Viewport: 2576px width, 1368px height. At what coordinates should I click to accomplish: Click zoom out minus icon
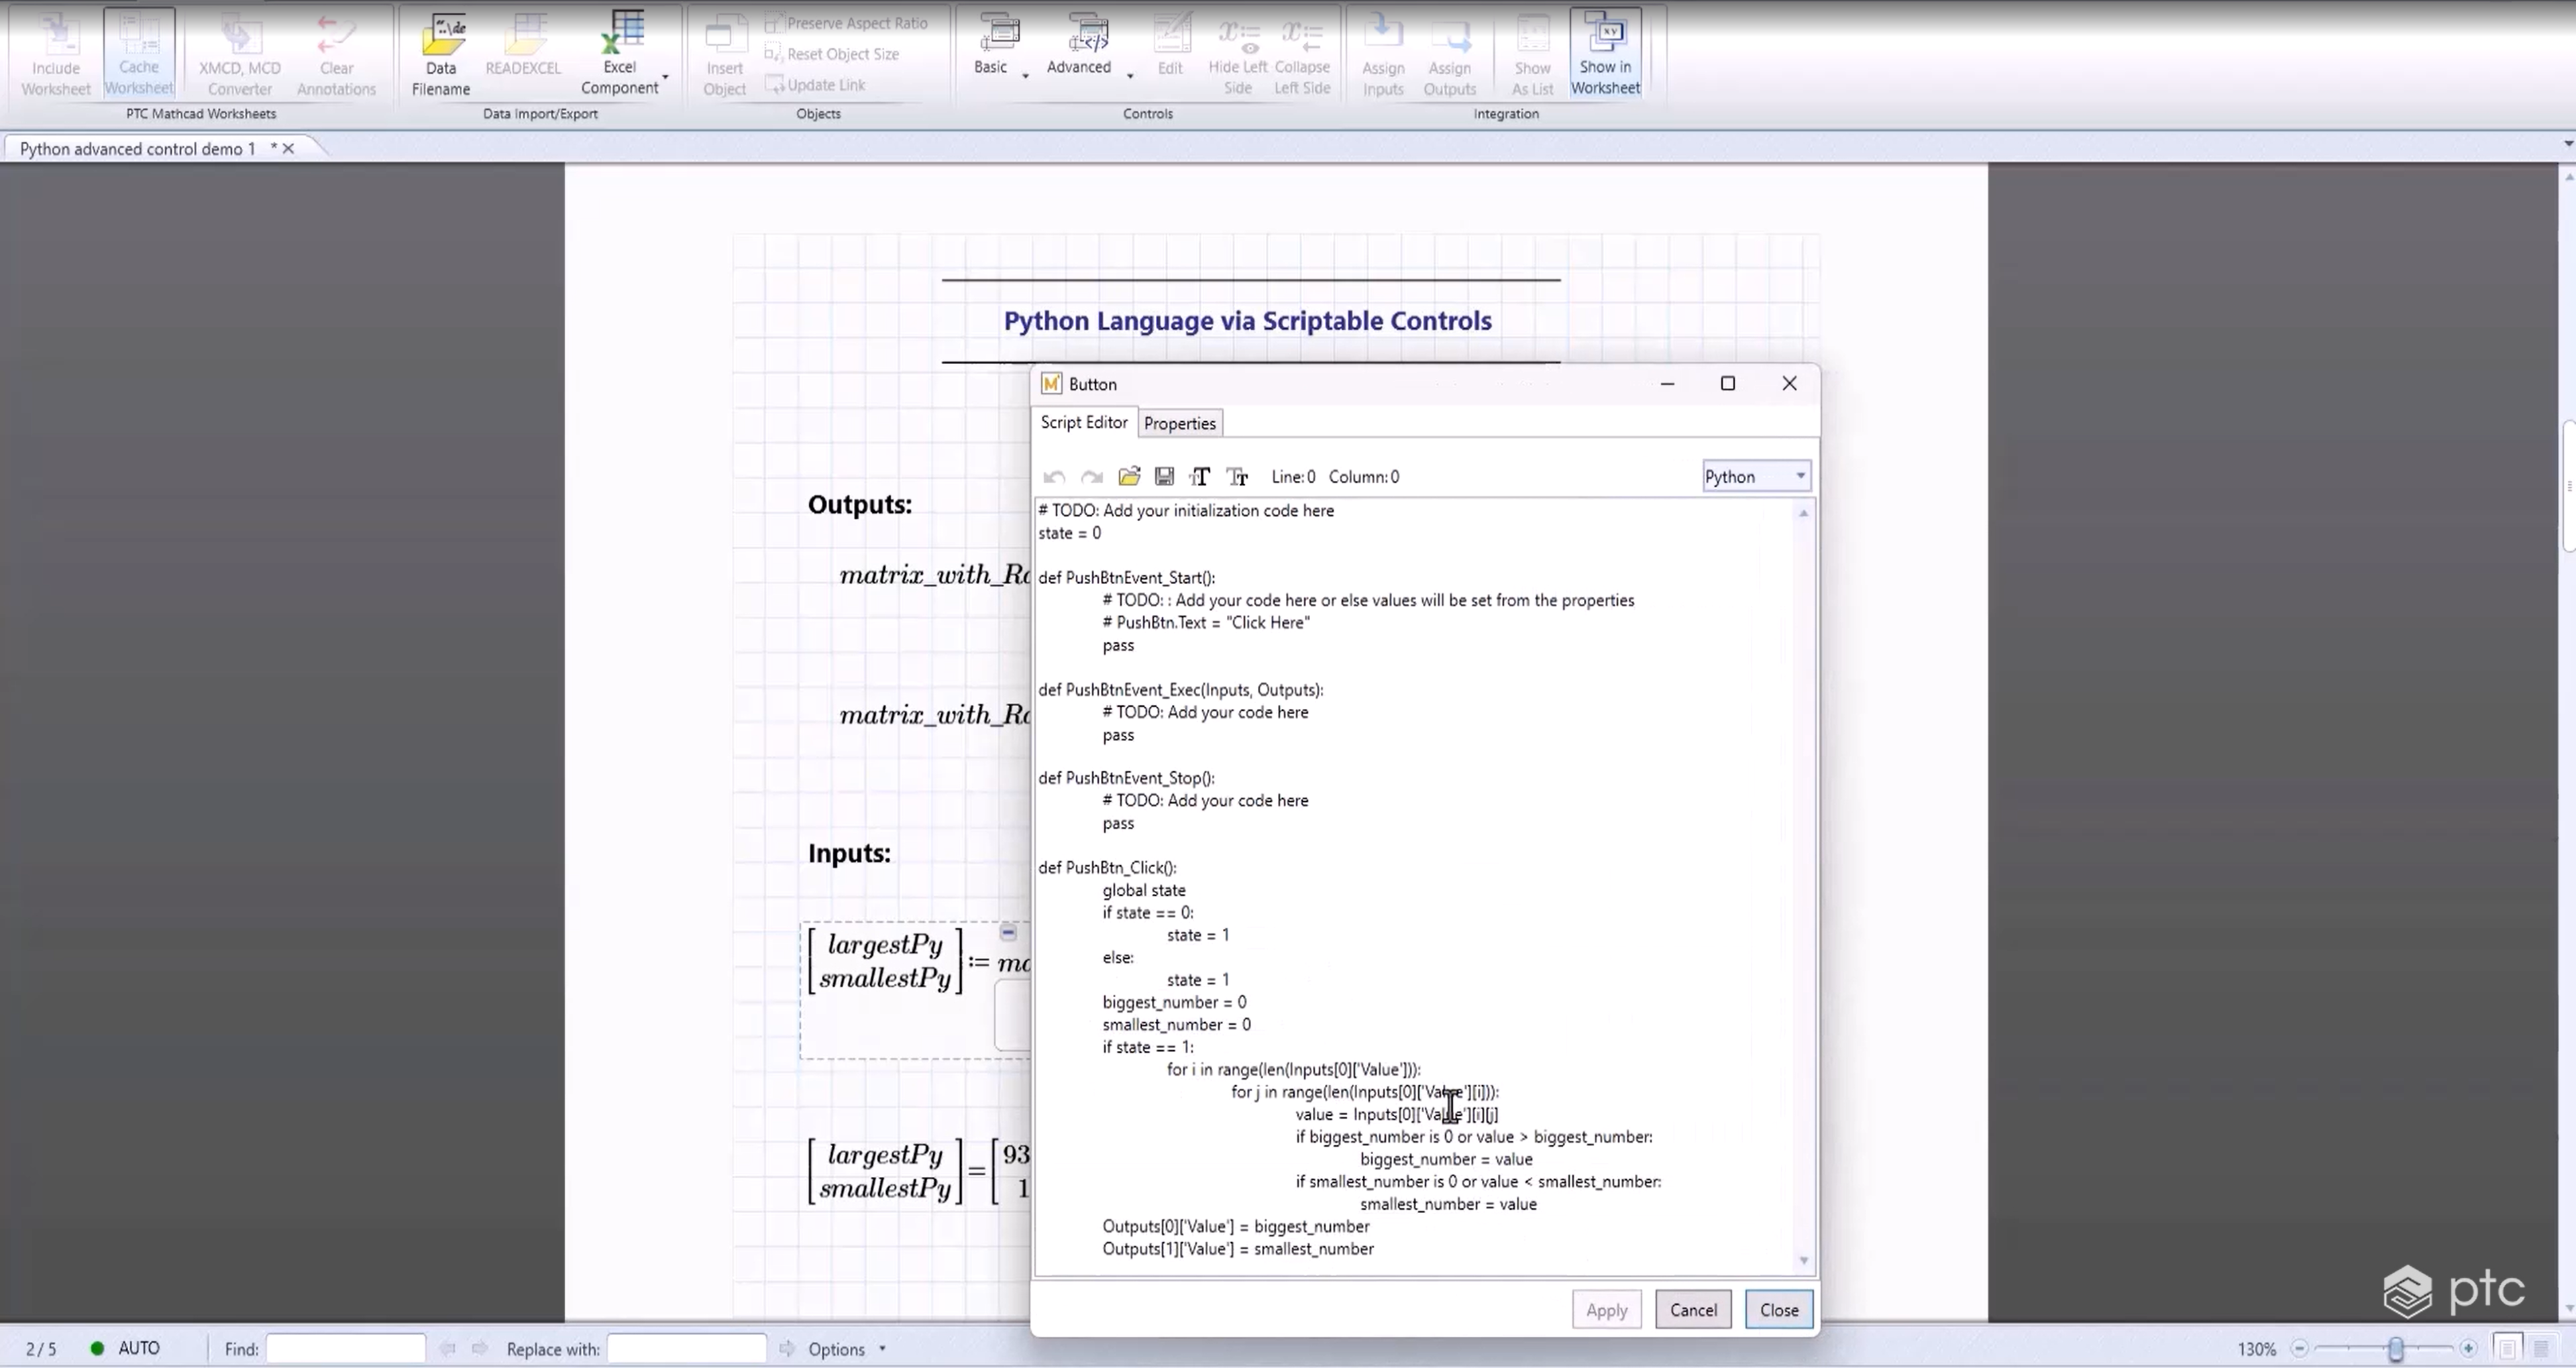pyautogui.click(x=2299, y=1348)
